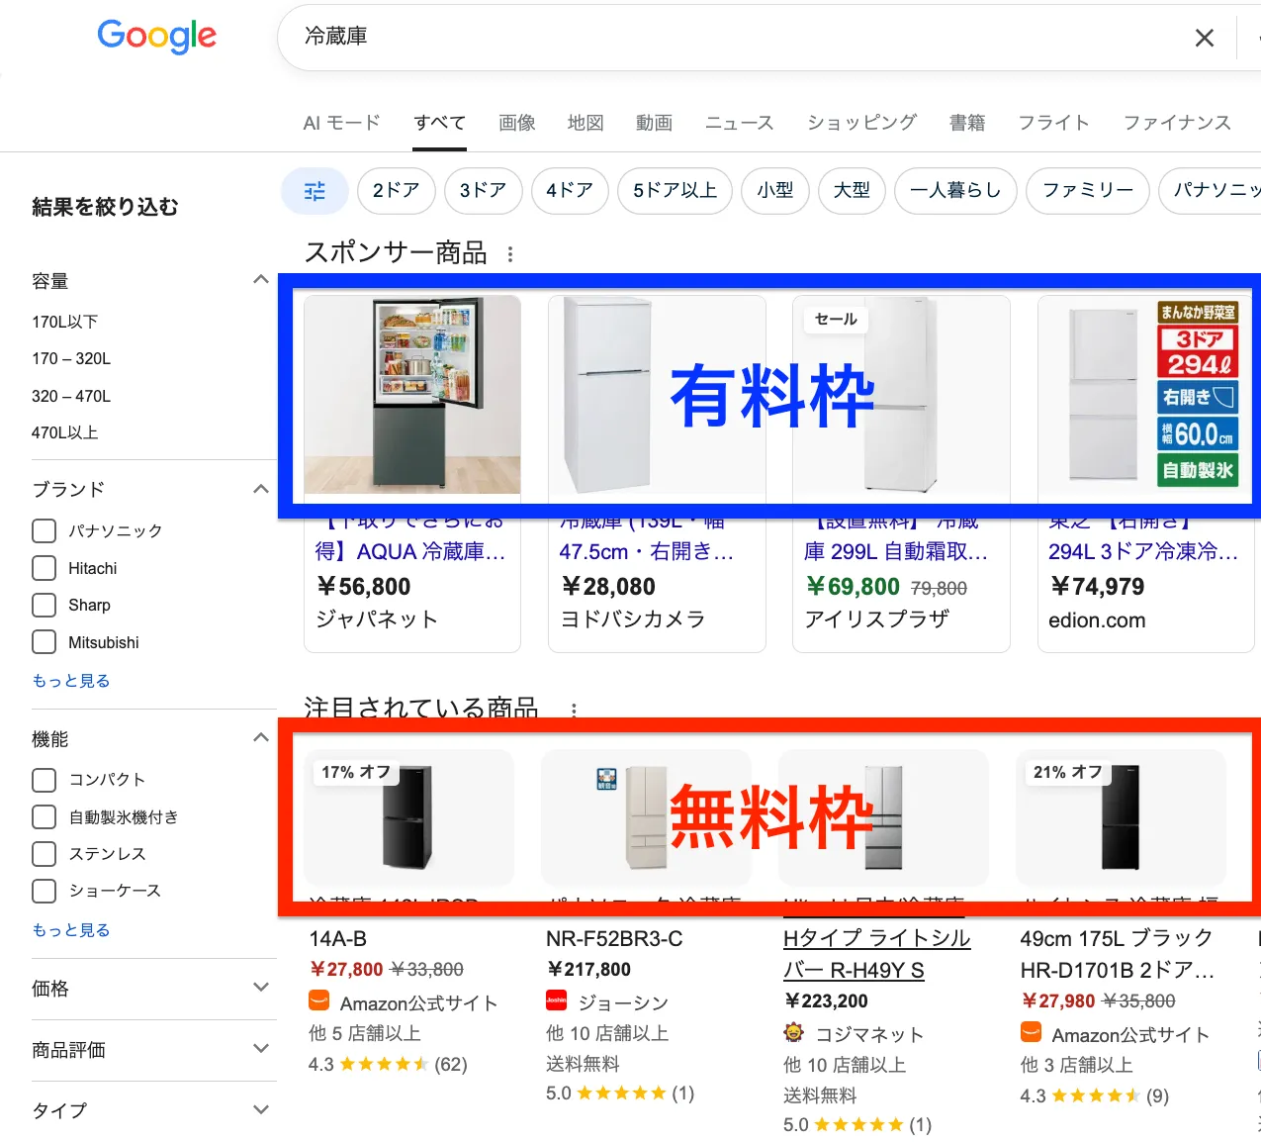
Task: Check the Sharp brand checkbox
Action: click(45, 605)
